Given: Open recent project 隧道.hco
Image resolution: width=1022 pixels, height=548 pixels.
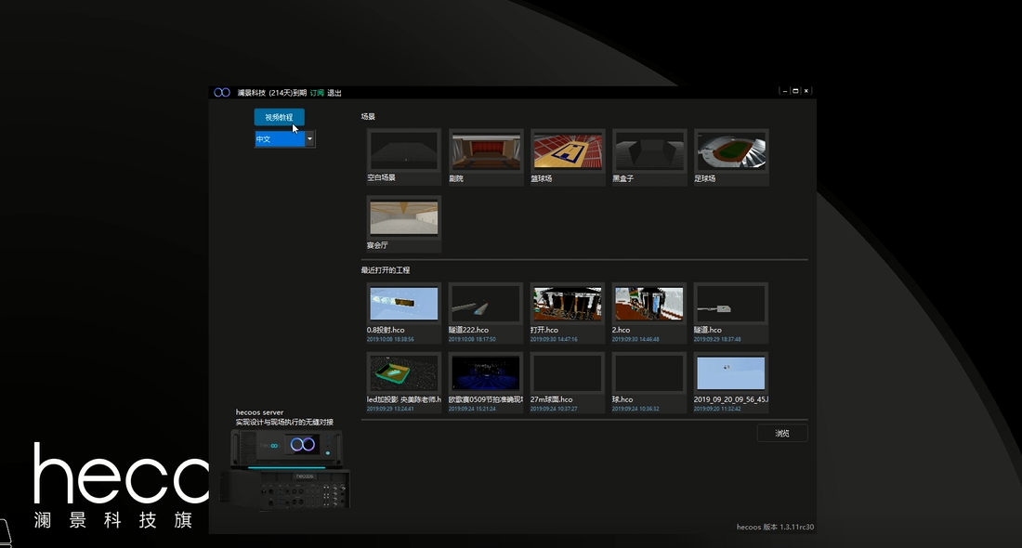Looking at the screenshot, I should coord(731,313).
